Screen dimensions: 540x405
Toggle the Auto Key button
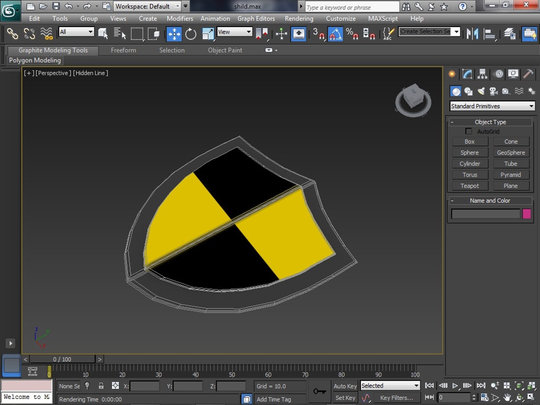(x=345, y=386)
